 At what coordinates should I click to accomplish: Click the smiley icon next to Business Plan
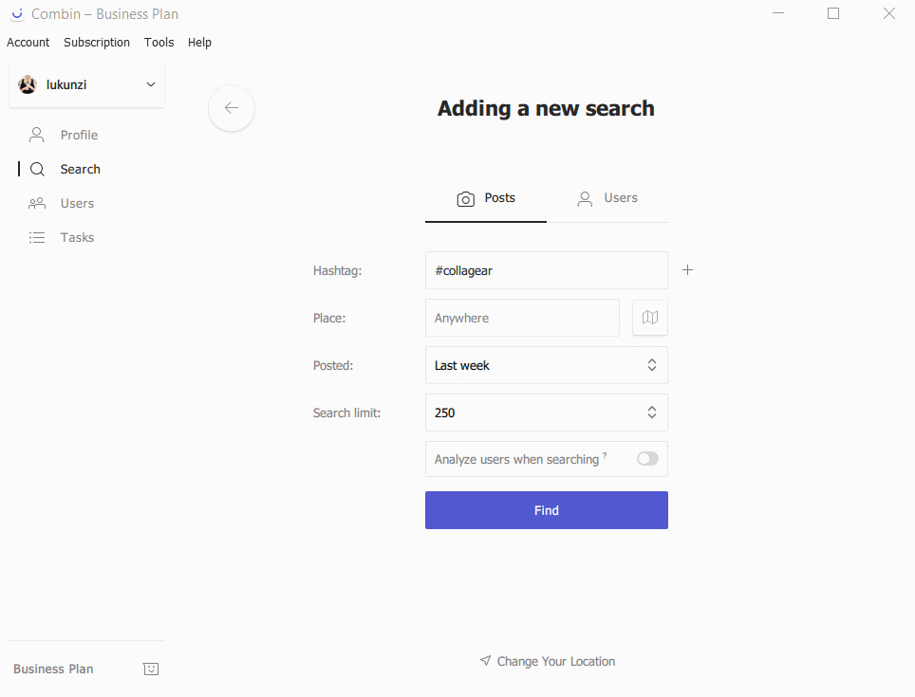(x=151, y=669)
